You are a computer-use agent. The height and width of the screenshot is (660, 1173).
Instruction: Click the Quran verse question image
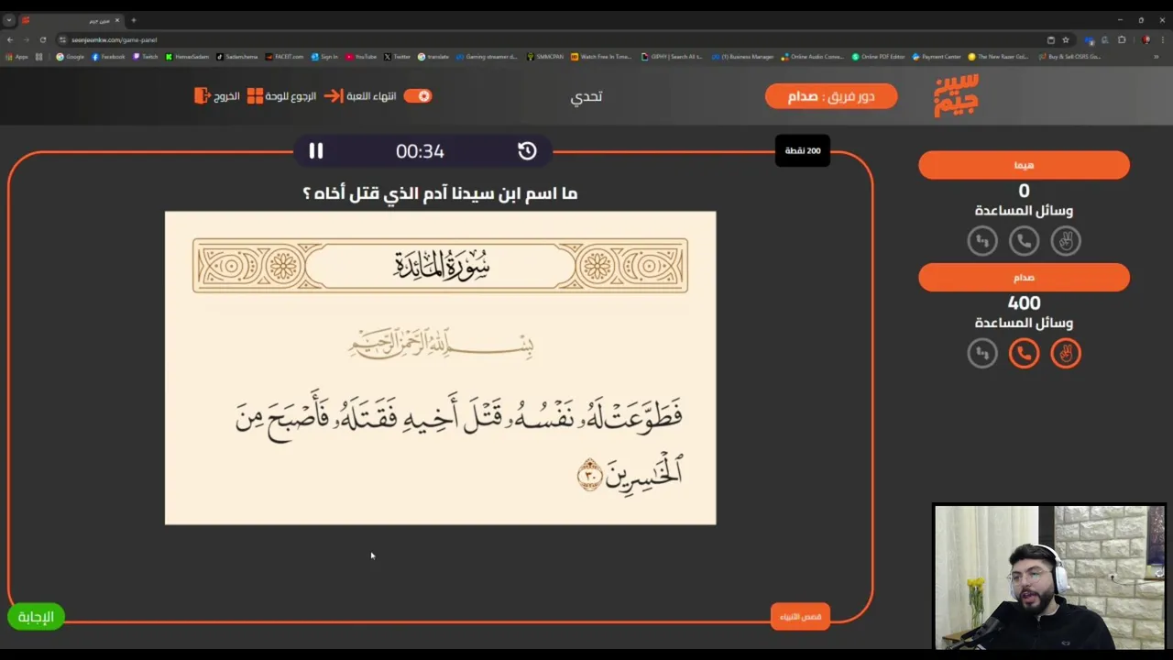tap(440, 368)
